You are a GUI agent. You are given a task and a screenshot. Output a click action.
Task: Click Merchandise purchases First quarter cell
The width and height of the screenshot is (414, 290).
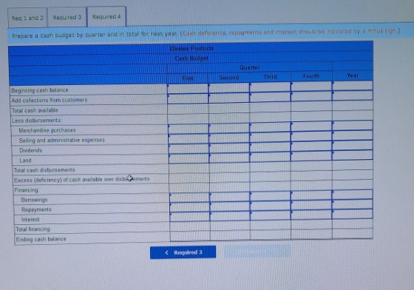189,129
